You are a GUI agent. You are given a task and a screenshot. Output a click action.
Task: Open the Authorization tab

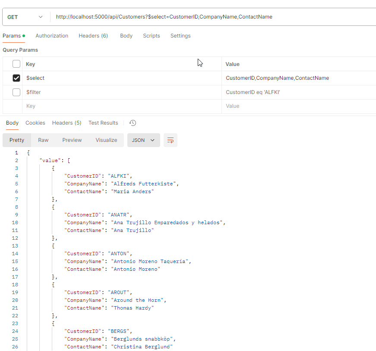pyautogui.click(x=52, y=36)
